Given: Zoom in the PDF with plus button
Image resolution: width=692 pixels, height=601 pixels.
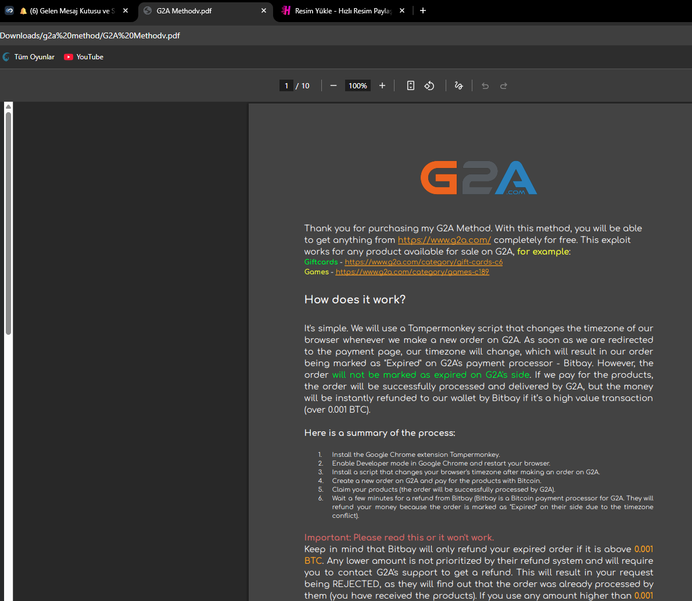Looking at the screenshot, I should tap(382, 85).
